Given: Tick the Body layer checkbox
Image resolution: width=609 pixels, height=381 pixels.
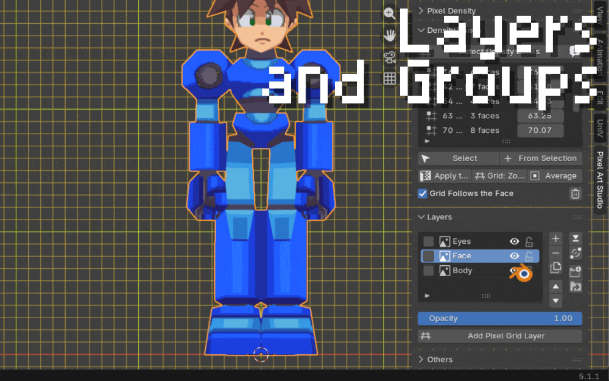Looking at the screenshot, I should 428,271.
